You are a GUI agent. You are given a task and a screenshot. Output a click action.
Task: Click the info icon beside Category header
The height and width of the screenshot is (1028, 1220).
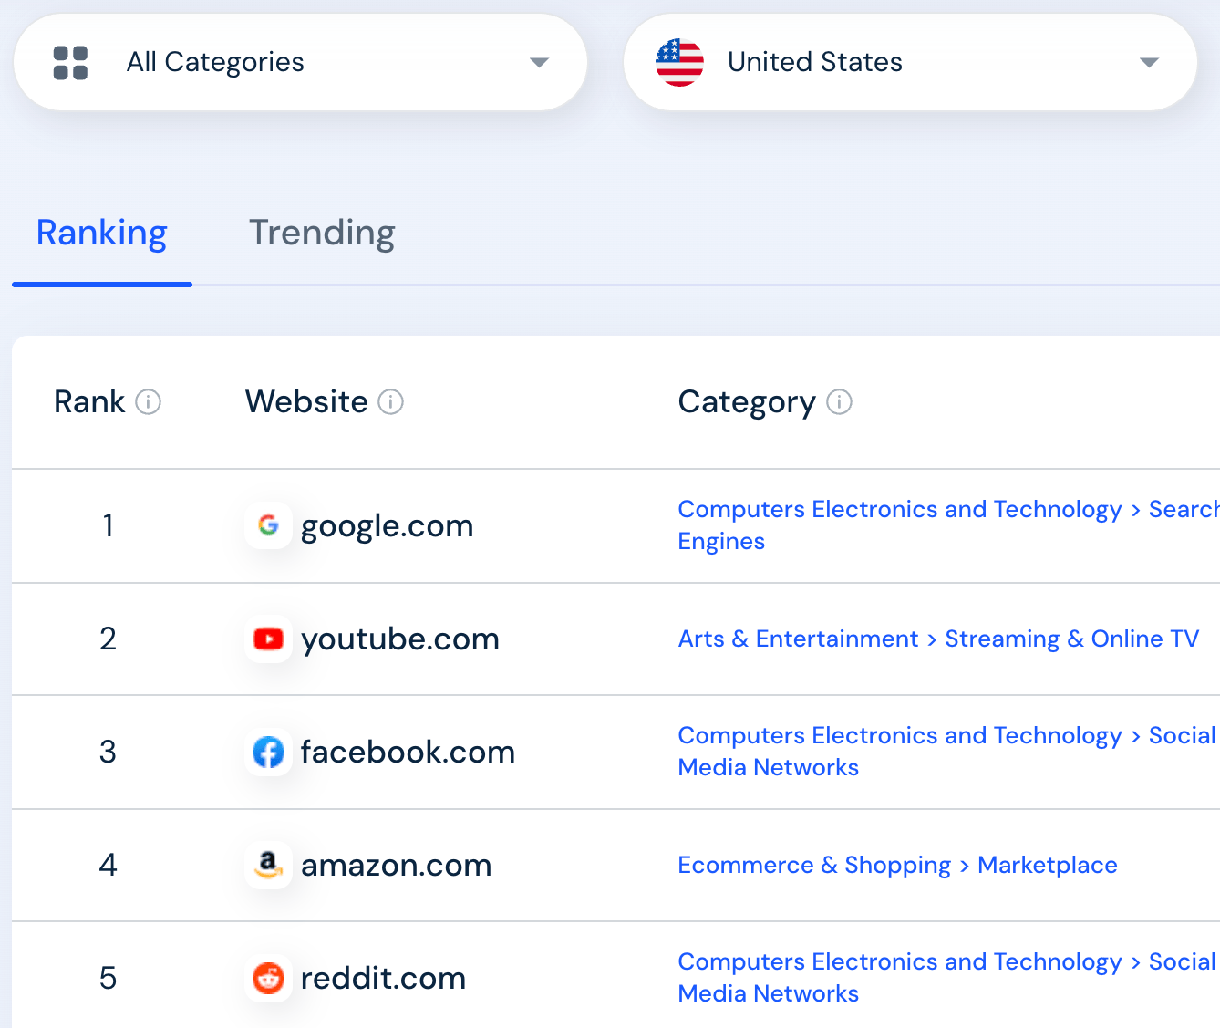coord(839,402)
